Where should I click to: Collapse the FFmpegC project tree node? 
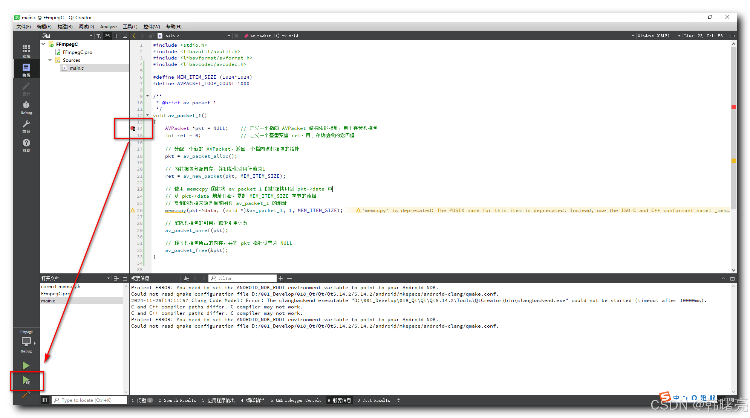coord(43,44)
